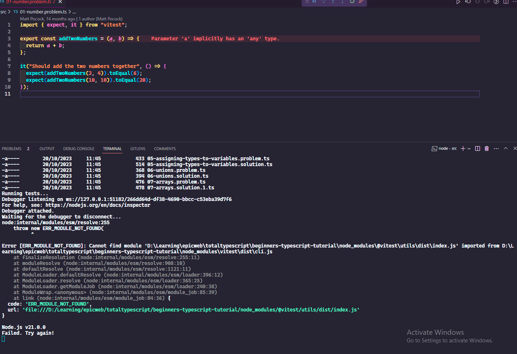Viewport: 517px width, 354px height.
Task: Open the breadcrumb ellipsis symbol list
Action: [x=74, y=12]
